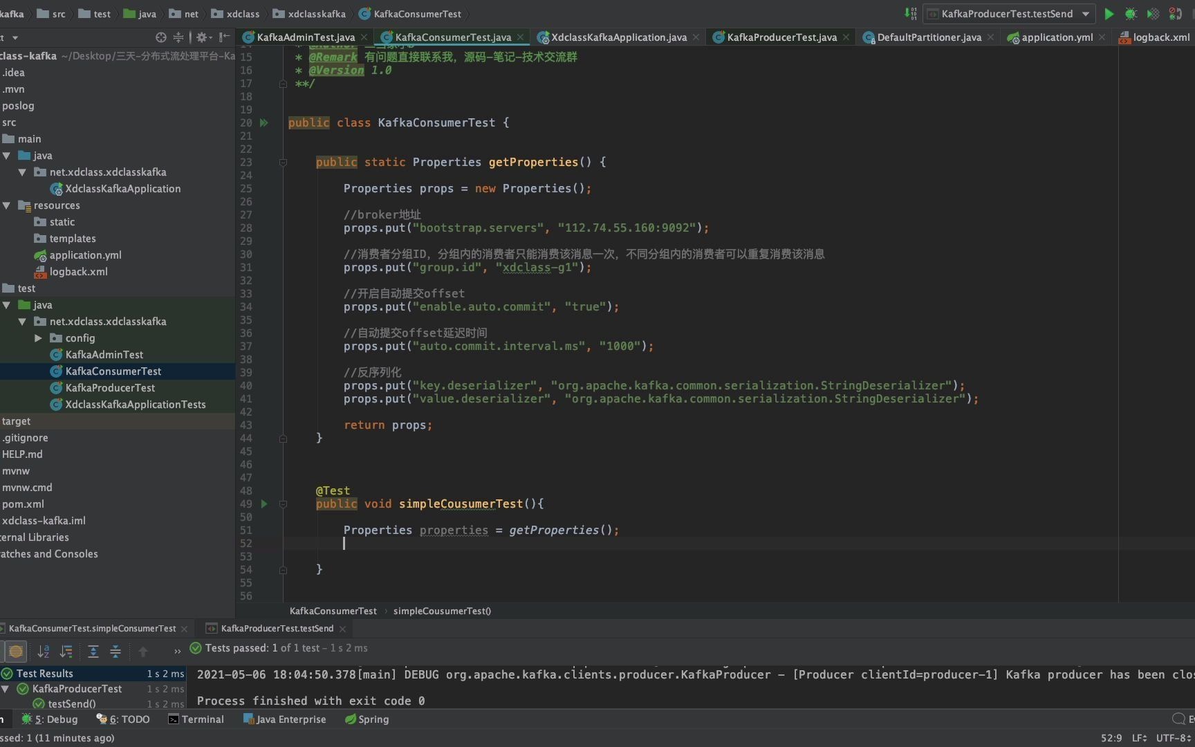Screen dimensions: 1195x747
Task: Click the xdclasskafka breadcrumb in the navigation bar
Action: tap(309, 14)
